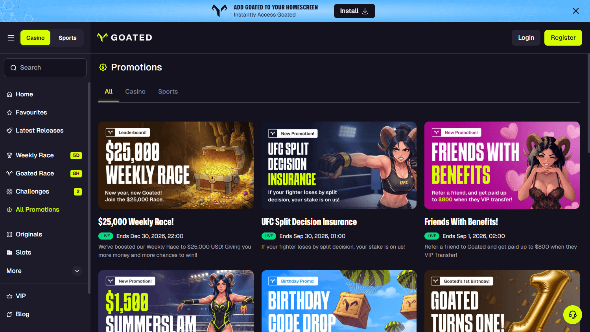This screenshot has width=590, height=332.
Task: Expand the More section chevron
Action: point(77,271)
